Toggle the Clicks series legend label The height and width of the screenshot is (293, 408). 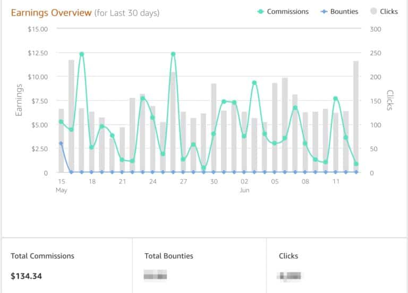pyautogui.click(x=388, y=12)
